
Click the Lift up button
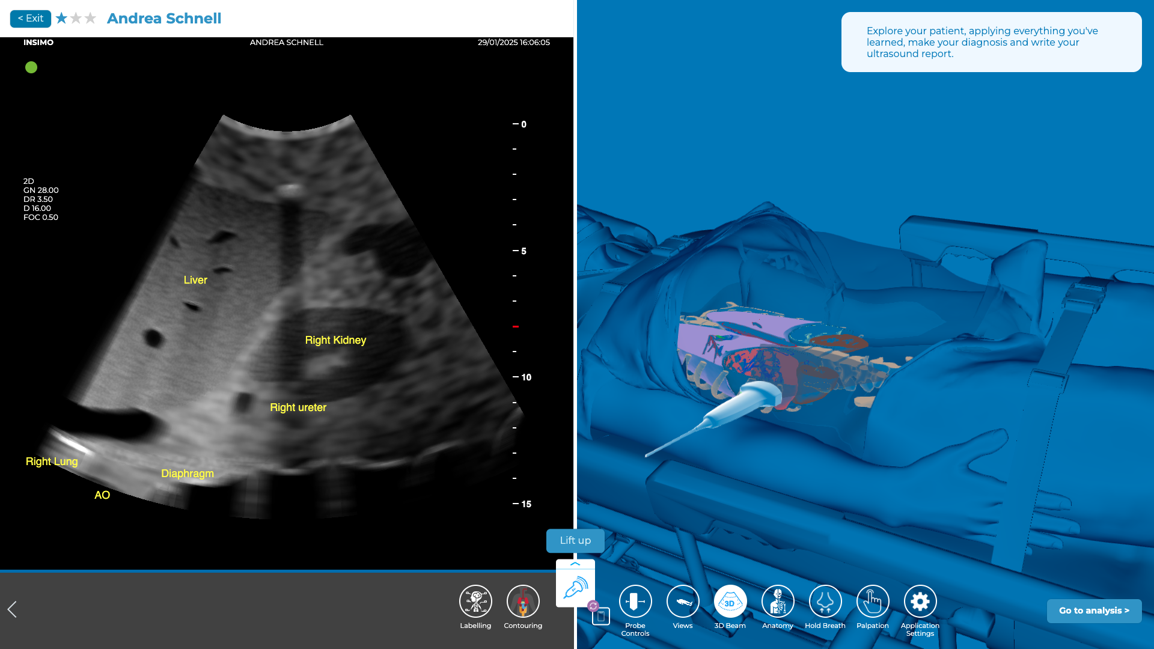pyautogui.click(x=575, y=540)
